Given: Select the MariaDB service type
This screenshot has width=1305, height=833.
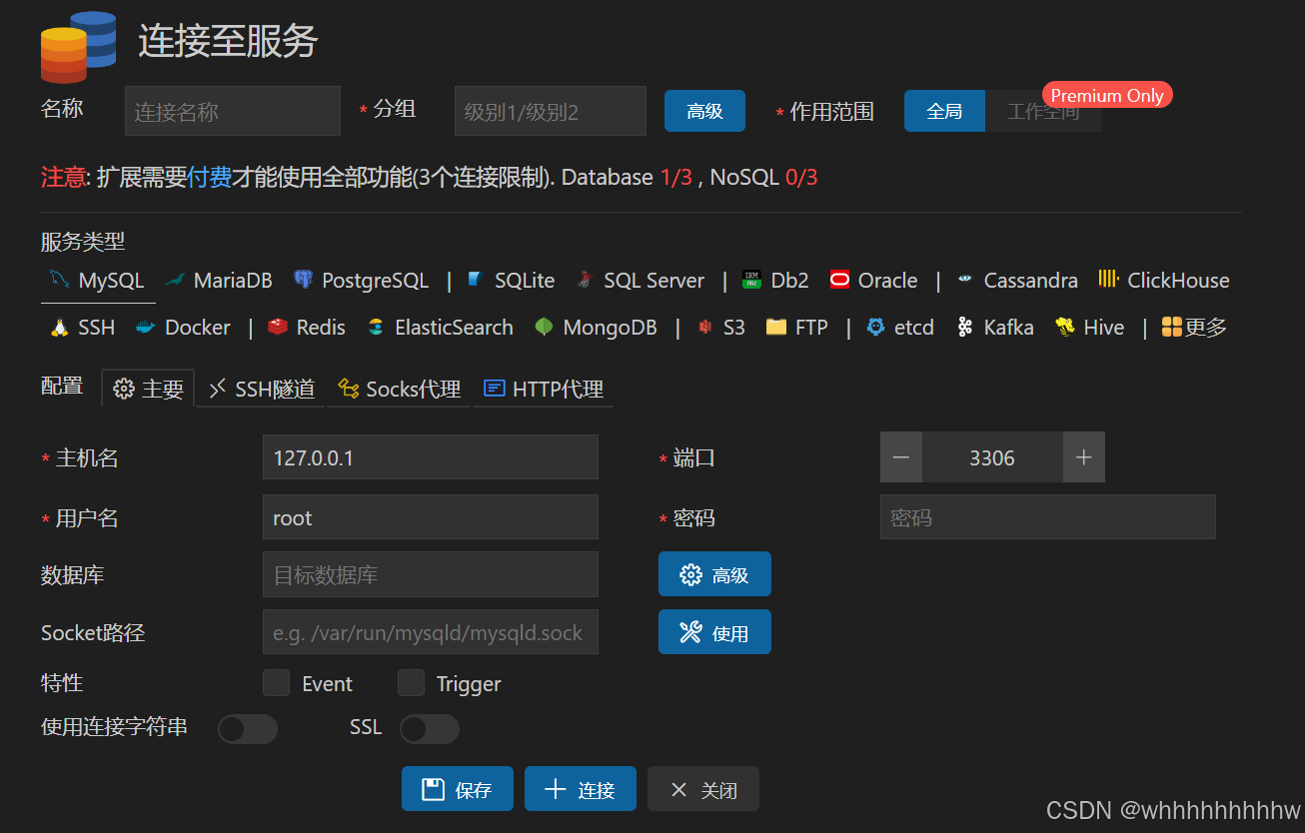Looking at the screenshot, I should [x=219, y=281].
